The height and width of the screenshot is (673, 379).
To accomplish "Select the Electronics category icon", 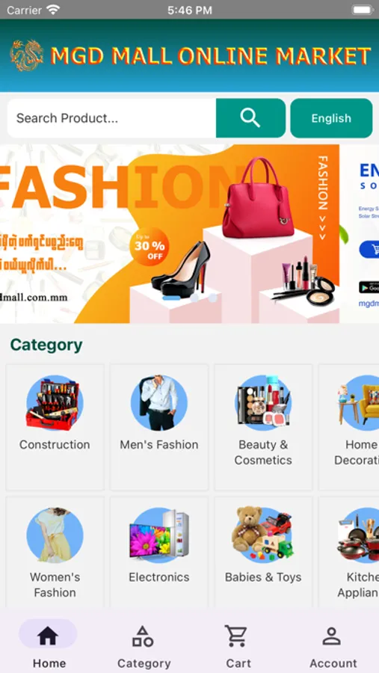I will tap(158, 535).
